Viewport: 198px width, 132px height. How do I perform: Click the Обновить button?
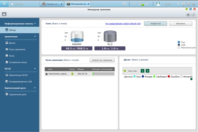pos(181,23)
